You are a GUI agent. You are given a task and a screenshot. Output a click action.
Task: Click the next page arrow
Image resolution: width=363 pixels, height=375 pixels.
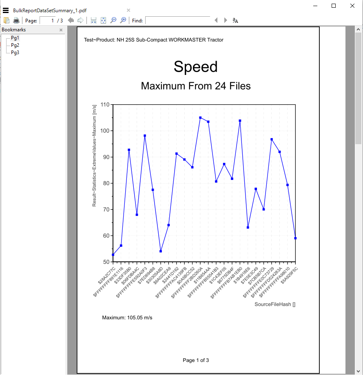click(80, 20)
